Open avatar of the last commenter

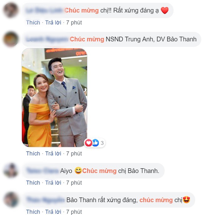point(11,199)
